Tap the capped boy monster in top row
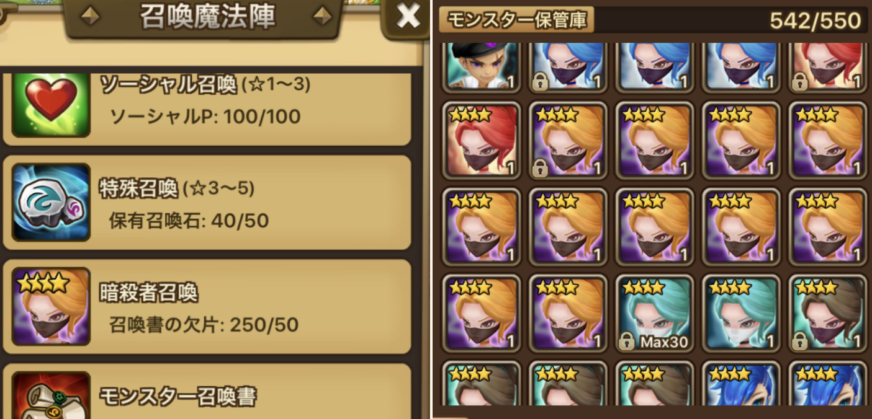This screenshot has height=419, width=872. click(x=482, y=66)
